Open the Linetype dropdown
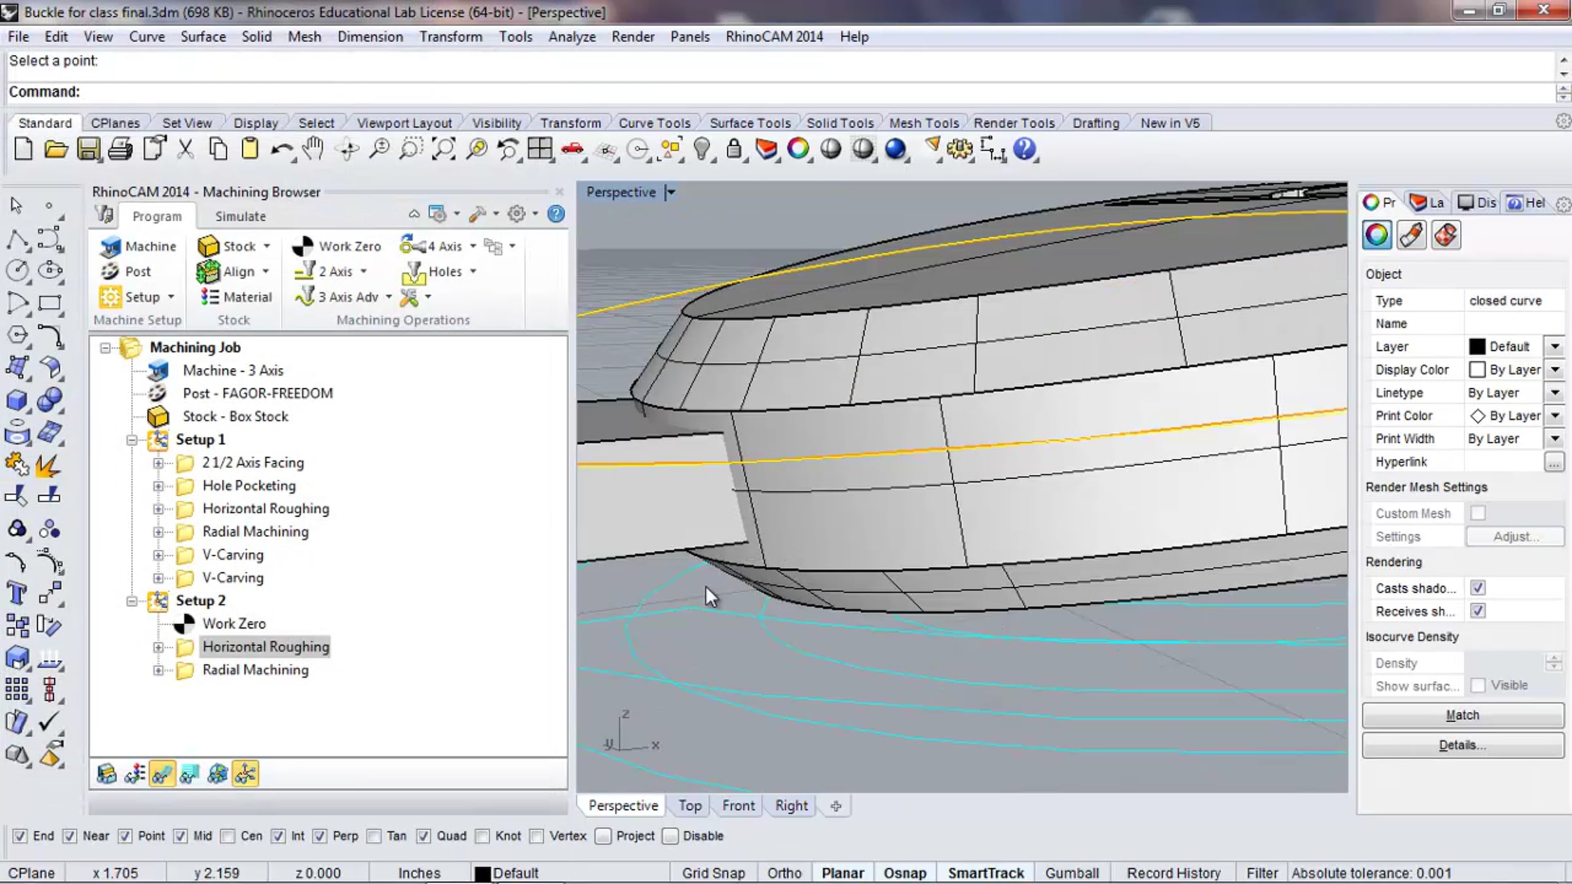The image size is (1572, 884). 1555,393
